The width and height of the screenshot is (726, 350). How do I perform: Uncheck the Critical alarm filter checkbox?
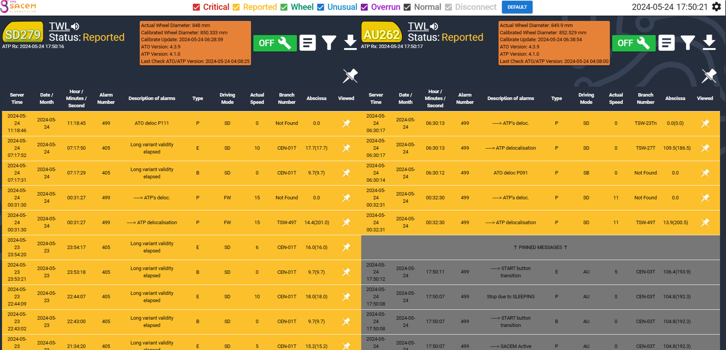[x=197, y=7]
